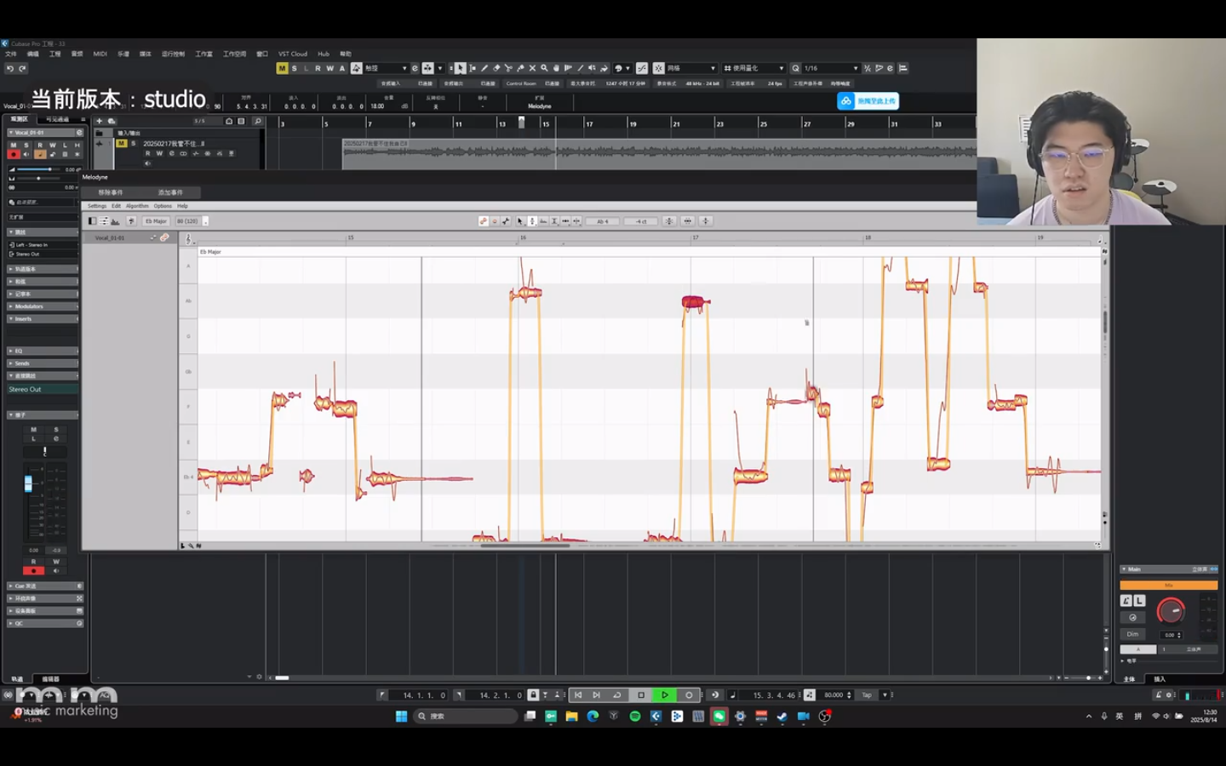Open Melodyne quantize time macro

688,221
